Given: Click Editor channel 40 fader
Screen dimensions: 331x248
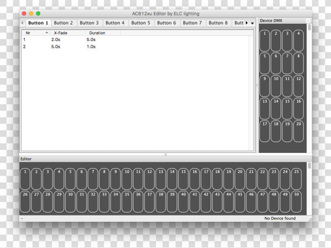Looking at the screenshot, I should pyautogui.click(x=184, y=202).
